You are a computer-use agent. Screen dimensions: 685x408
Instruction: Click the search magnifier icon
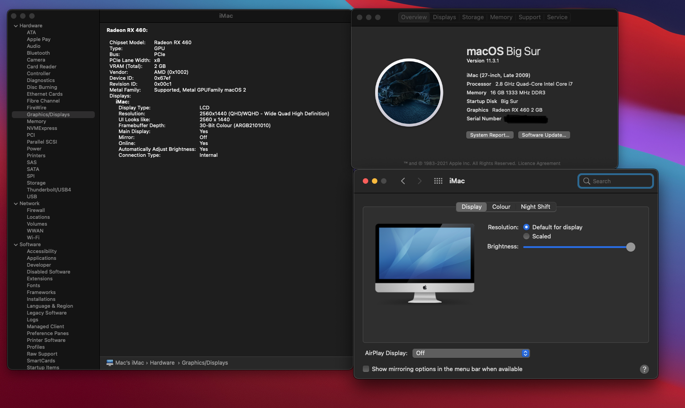[587, 181]
